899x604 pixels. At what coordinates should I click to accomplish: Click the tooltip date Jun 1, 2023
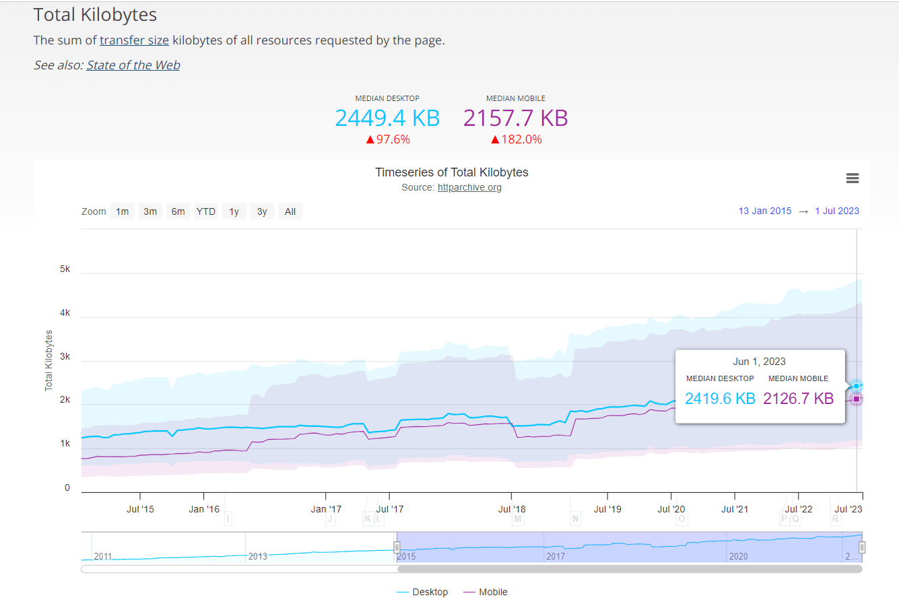click(760, 362)
